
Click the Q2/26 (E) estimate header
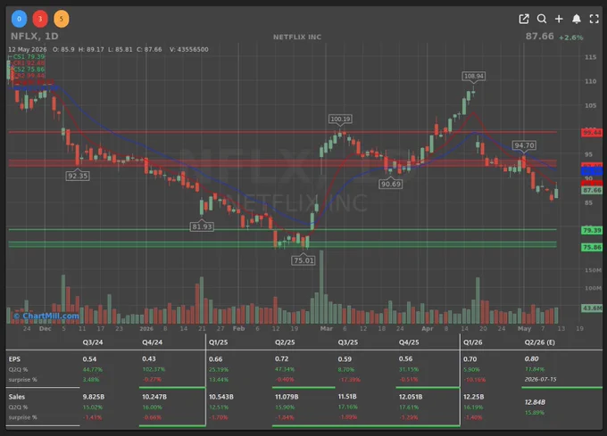point(540,342)
